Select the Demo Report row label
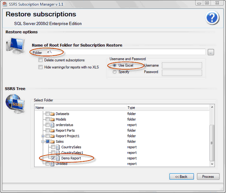 click(x=71, y=158)
